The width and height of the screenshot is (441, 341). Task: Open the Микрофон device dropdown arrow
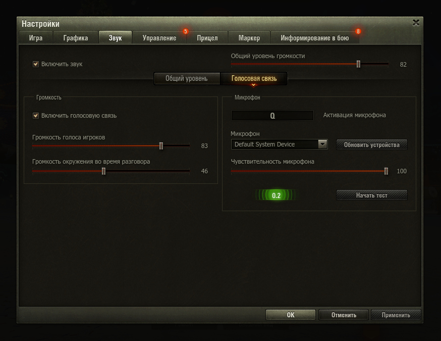point(322,144)
